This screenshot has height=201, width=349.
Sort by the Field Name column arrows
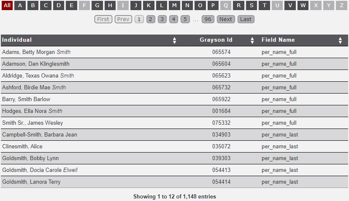click(x=340, y=40)
